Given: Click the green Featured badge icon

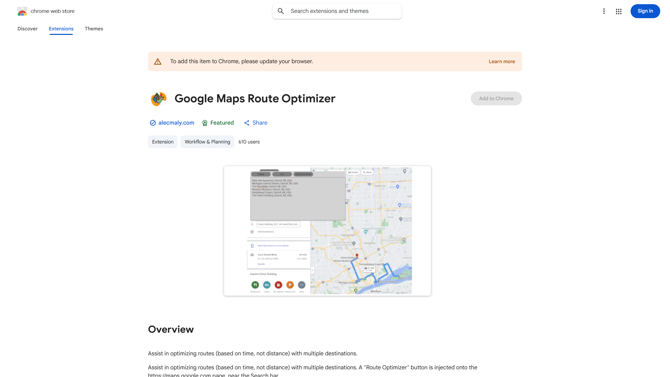Looking at the screenshot, I should pos(204,123).
